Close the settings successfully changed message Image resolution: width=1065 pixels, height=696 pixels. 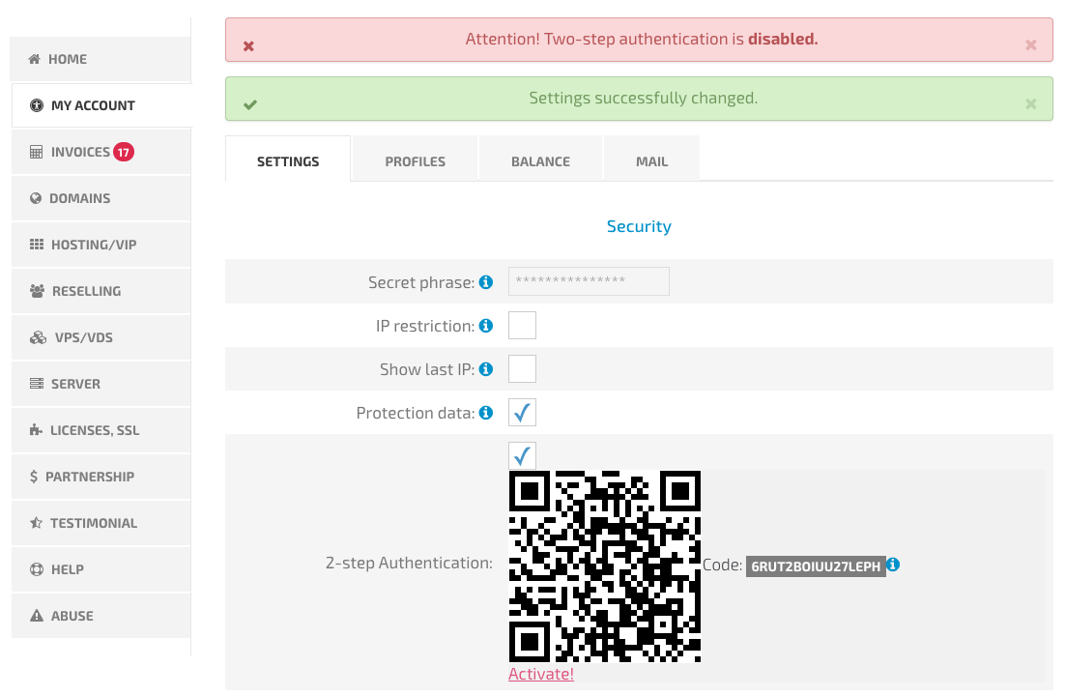pyautogui.click(x=1030, y=104)
